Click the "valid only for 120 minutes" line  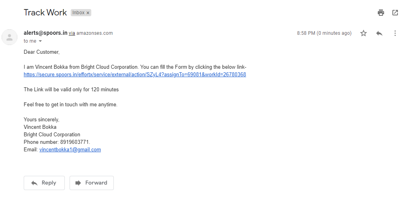[71, 90]
